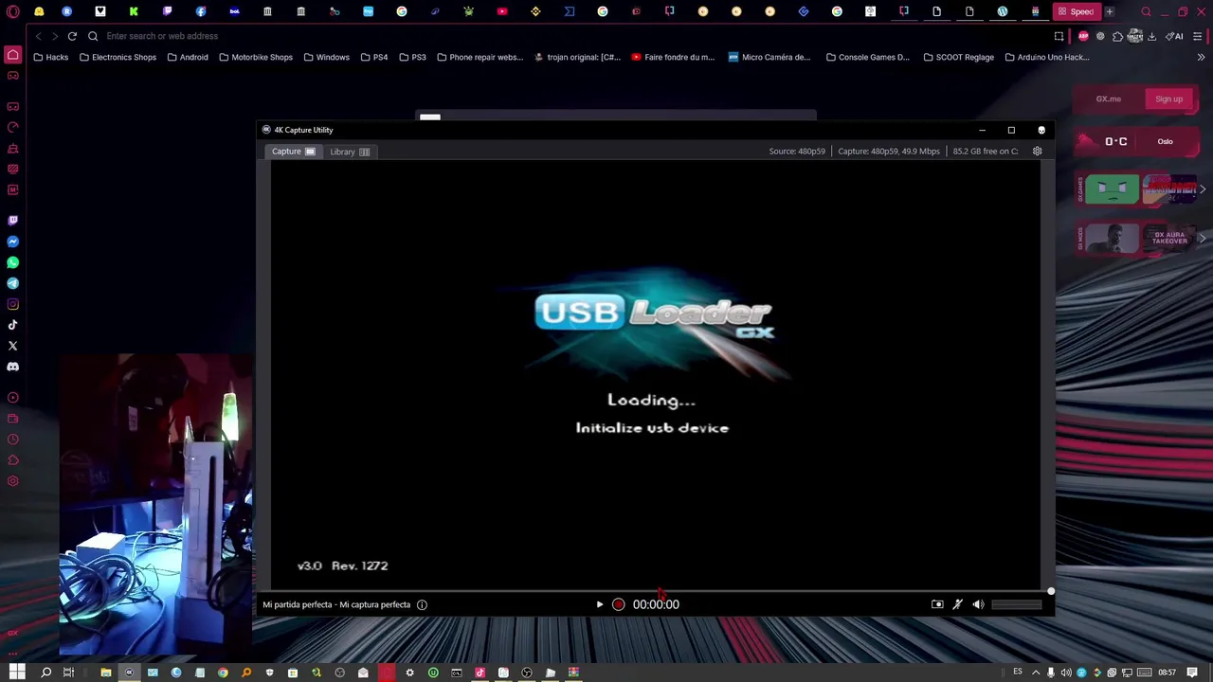This screenshot has height=682, width=1213.
Task: Take a screenshot with the camera icon
Action: [x=937, y=604]
